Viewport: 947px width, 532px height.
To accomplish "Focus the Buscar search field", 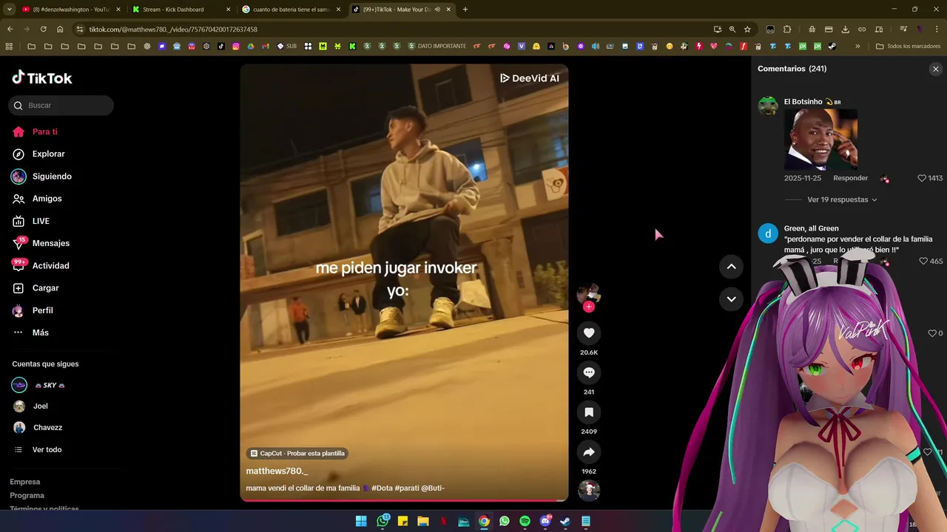I will [x=61, y=106].
